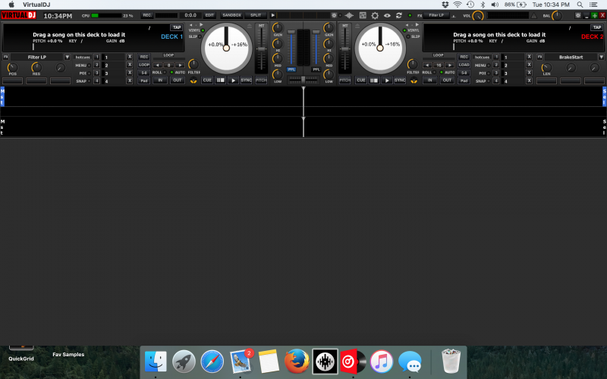Click CUE on Deck 1

207,80
